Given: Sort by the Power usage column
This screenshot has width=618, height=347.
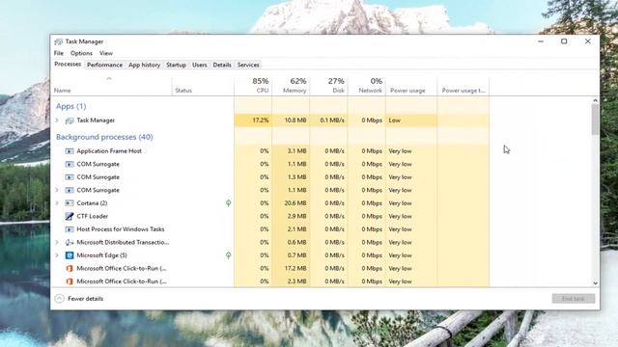Looking at the screenshot, I should (x=411, y=86).
